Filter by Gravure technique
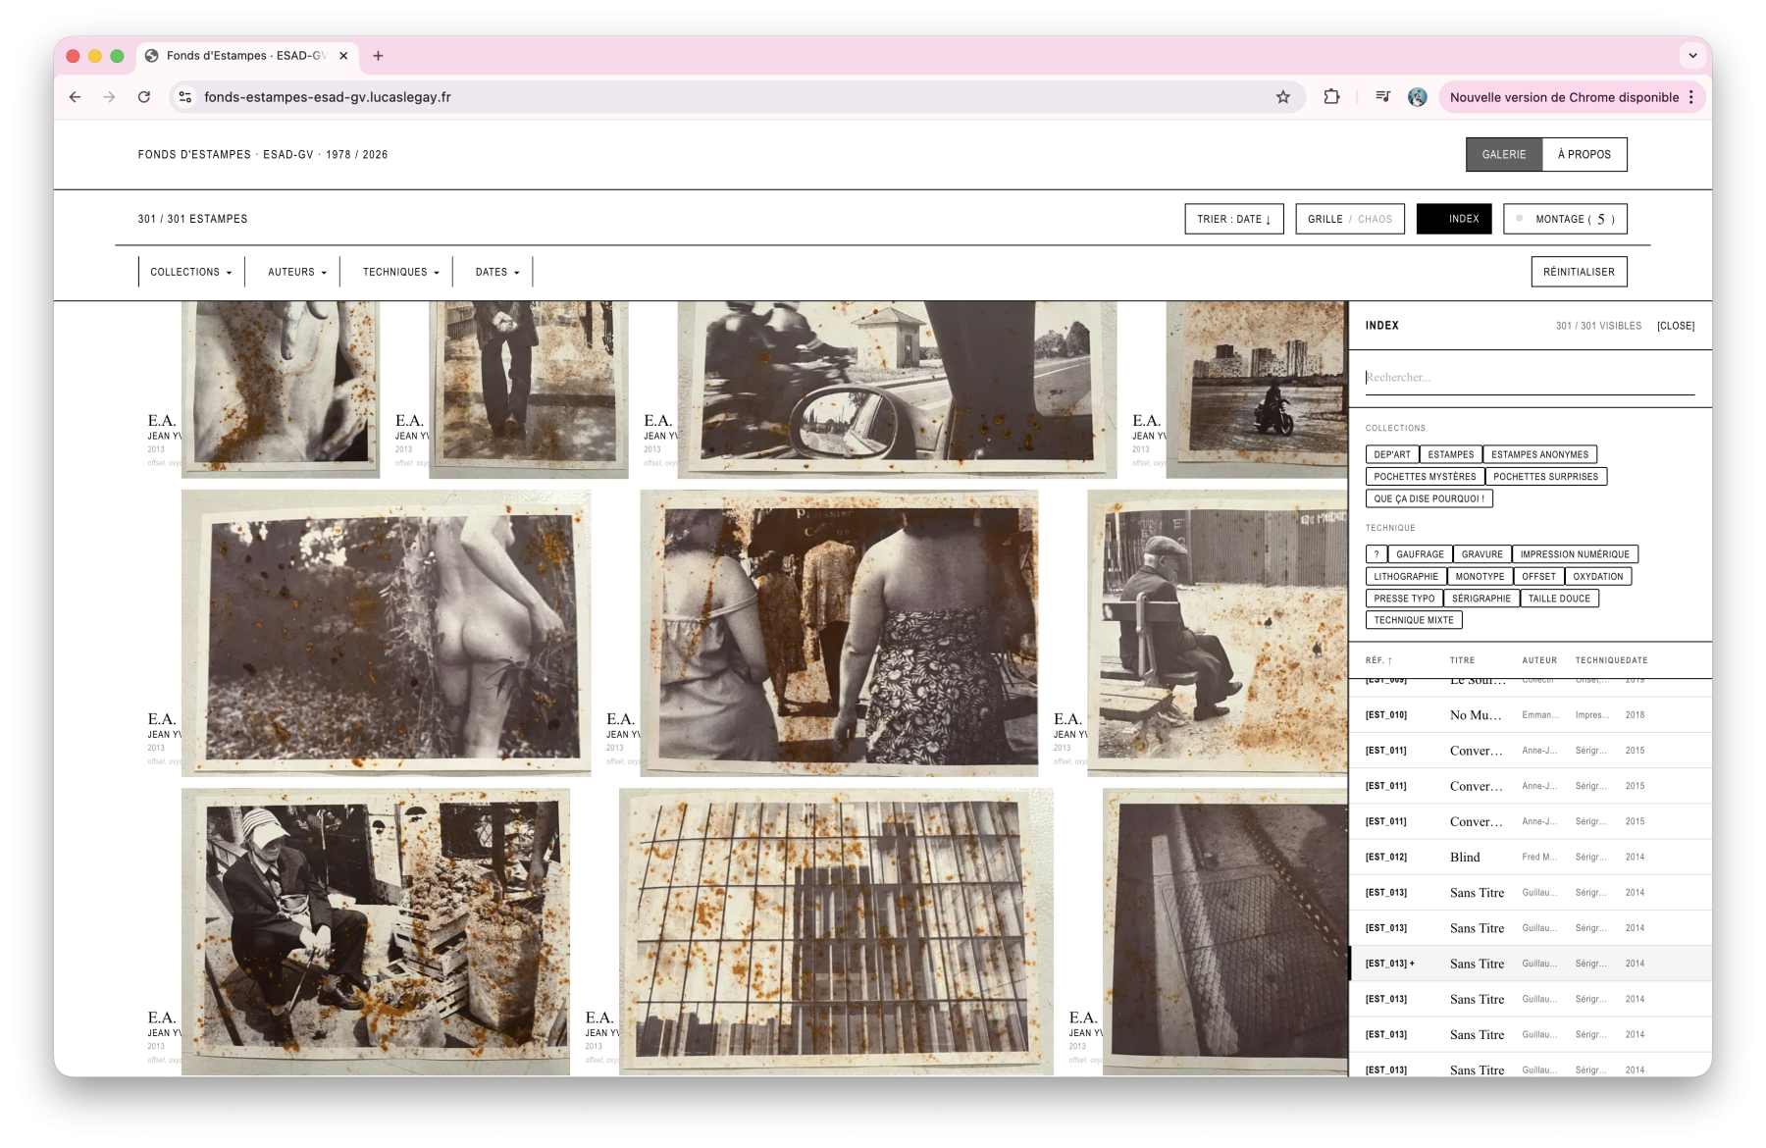 1482,554
